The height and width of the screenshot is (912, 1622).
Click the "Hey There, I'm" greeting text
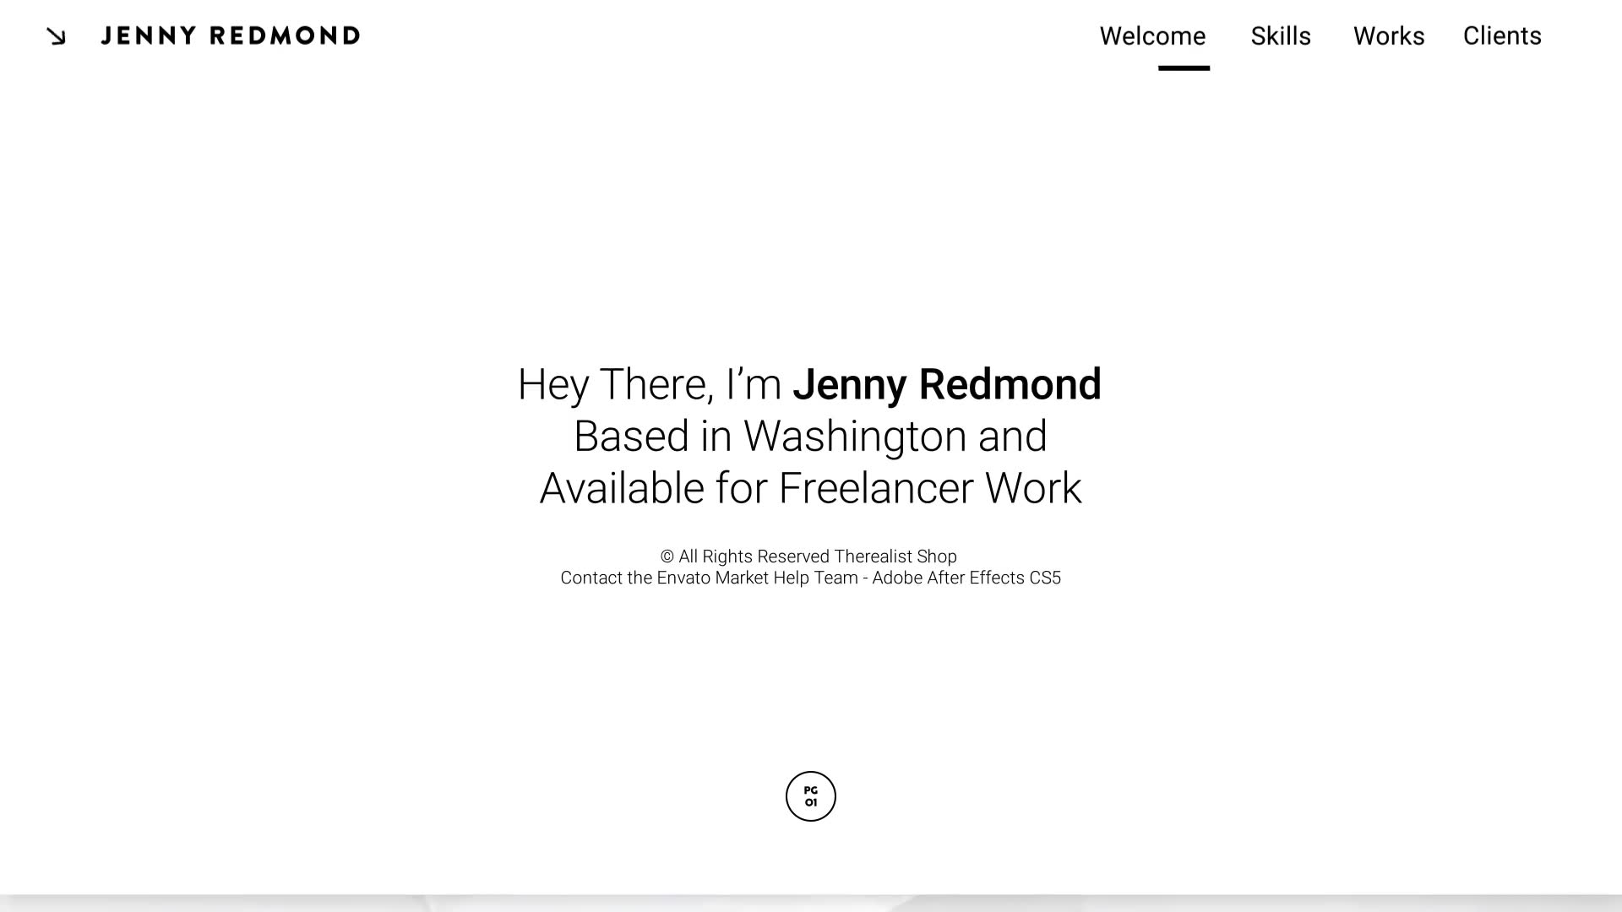pyautogui.click(x=649, y=384)
